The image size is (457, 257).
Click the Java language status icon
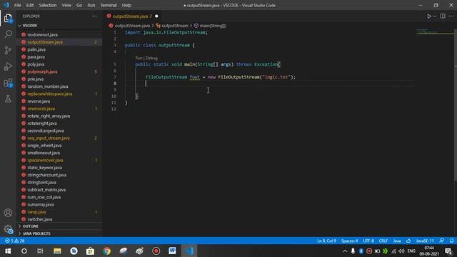(x=408, y=241)
